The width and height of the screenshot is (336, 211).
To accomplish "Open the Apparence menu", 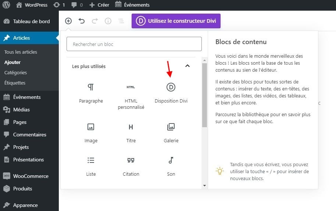I will [29, 205].
